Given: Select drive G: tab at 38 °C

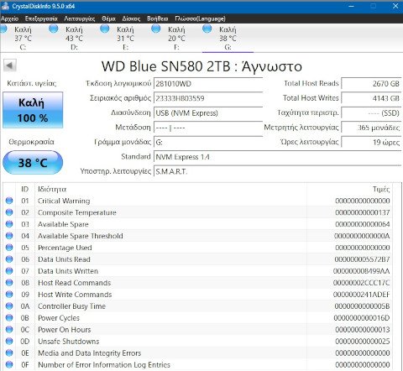Looking at the screenshot, I should (x=228, y=38).
